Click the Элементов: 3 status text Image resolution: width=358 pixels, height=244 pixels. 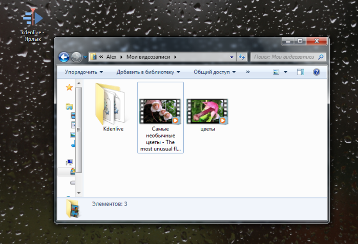(110, 204)
